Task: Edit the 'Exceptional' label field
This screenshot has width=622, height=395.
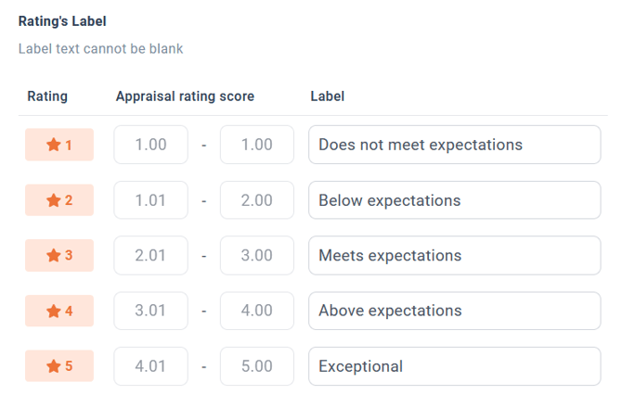Action: pyautogui.click(x=455, y=366)
